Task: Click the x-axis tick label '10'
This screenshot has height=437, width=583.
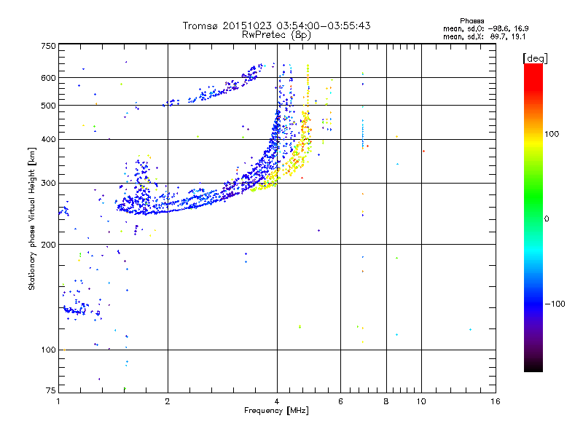Action: click(x=421, y=401)
